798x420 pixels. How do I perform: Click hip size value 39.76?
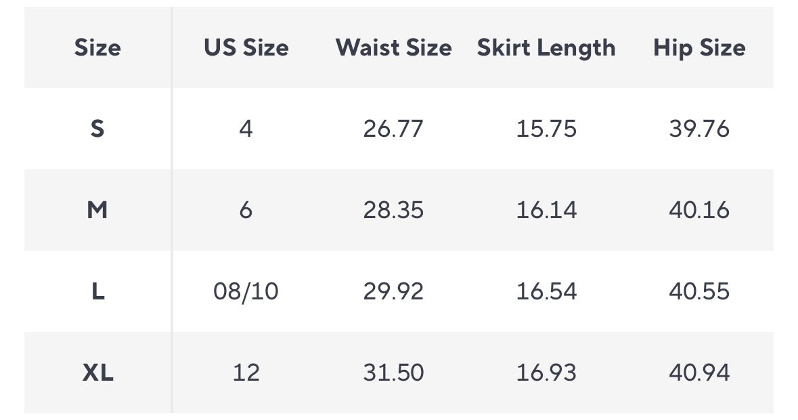tap(699, 129)
